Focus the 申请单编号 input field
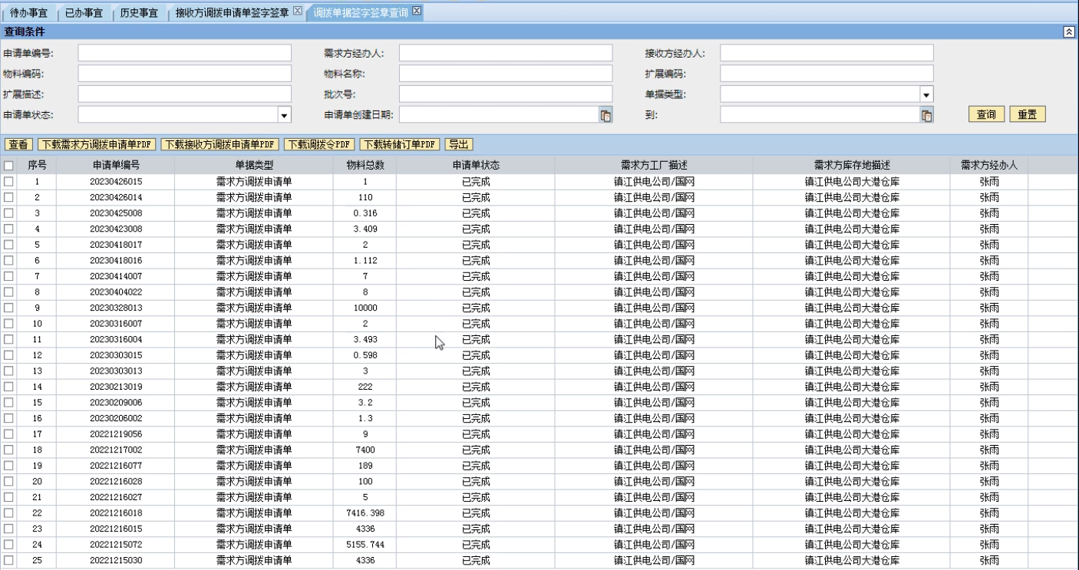The height and width of the screenshot is (570, 1079). 184,53
